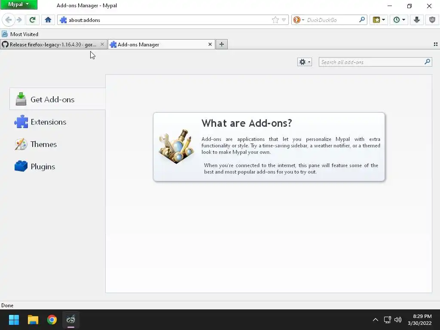The image size is (440, 330).
Task: Open the clock showing 8:29 PM
Action: (x=420, y=320)
